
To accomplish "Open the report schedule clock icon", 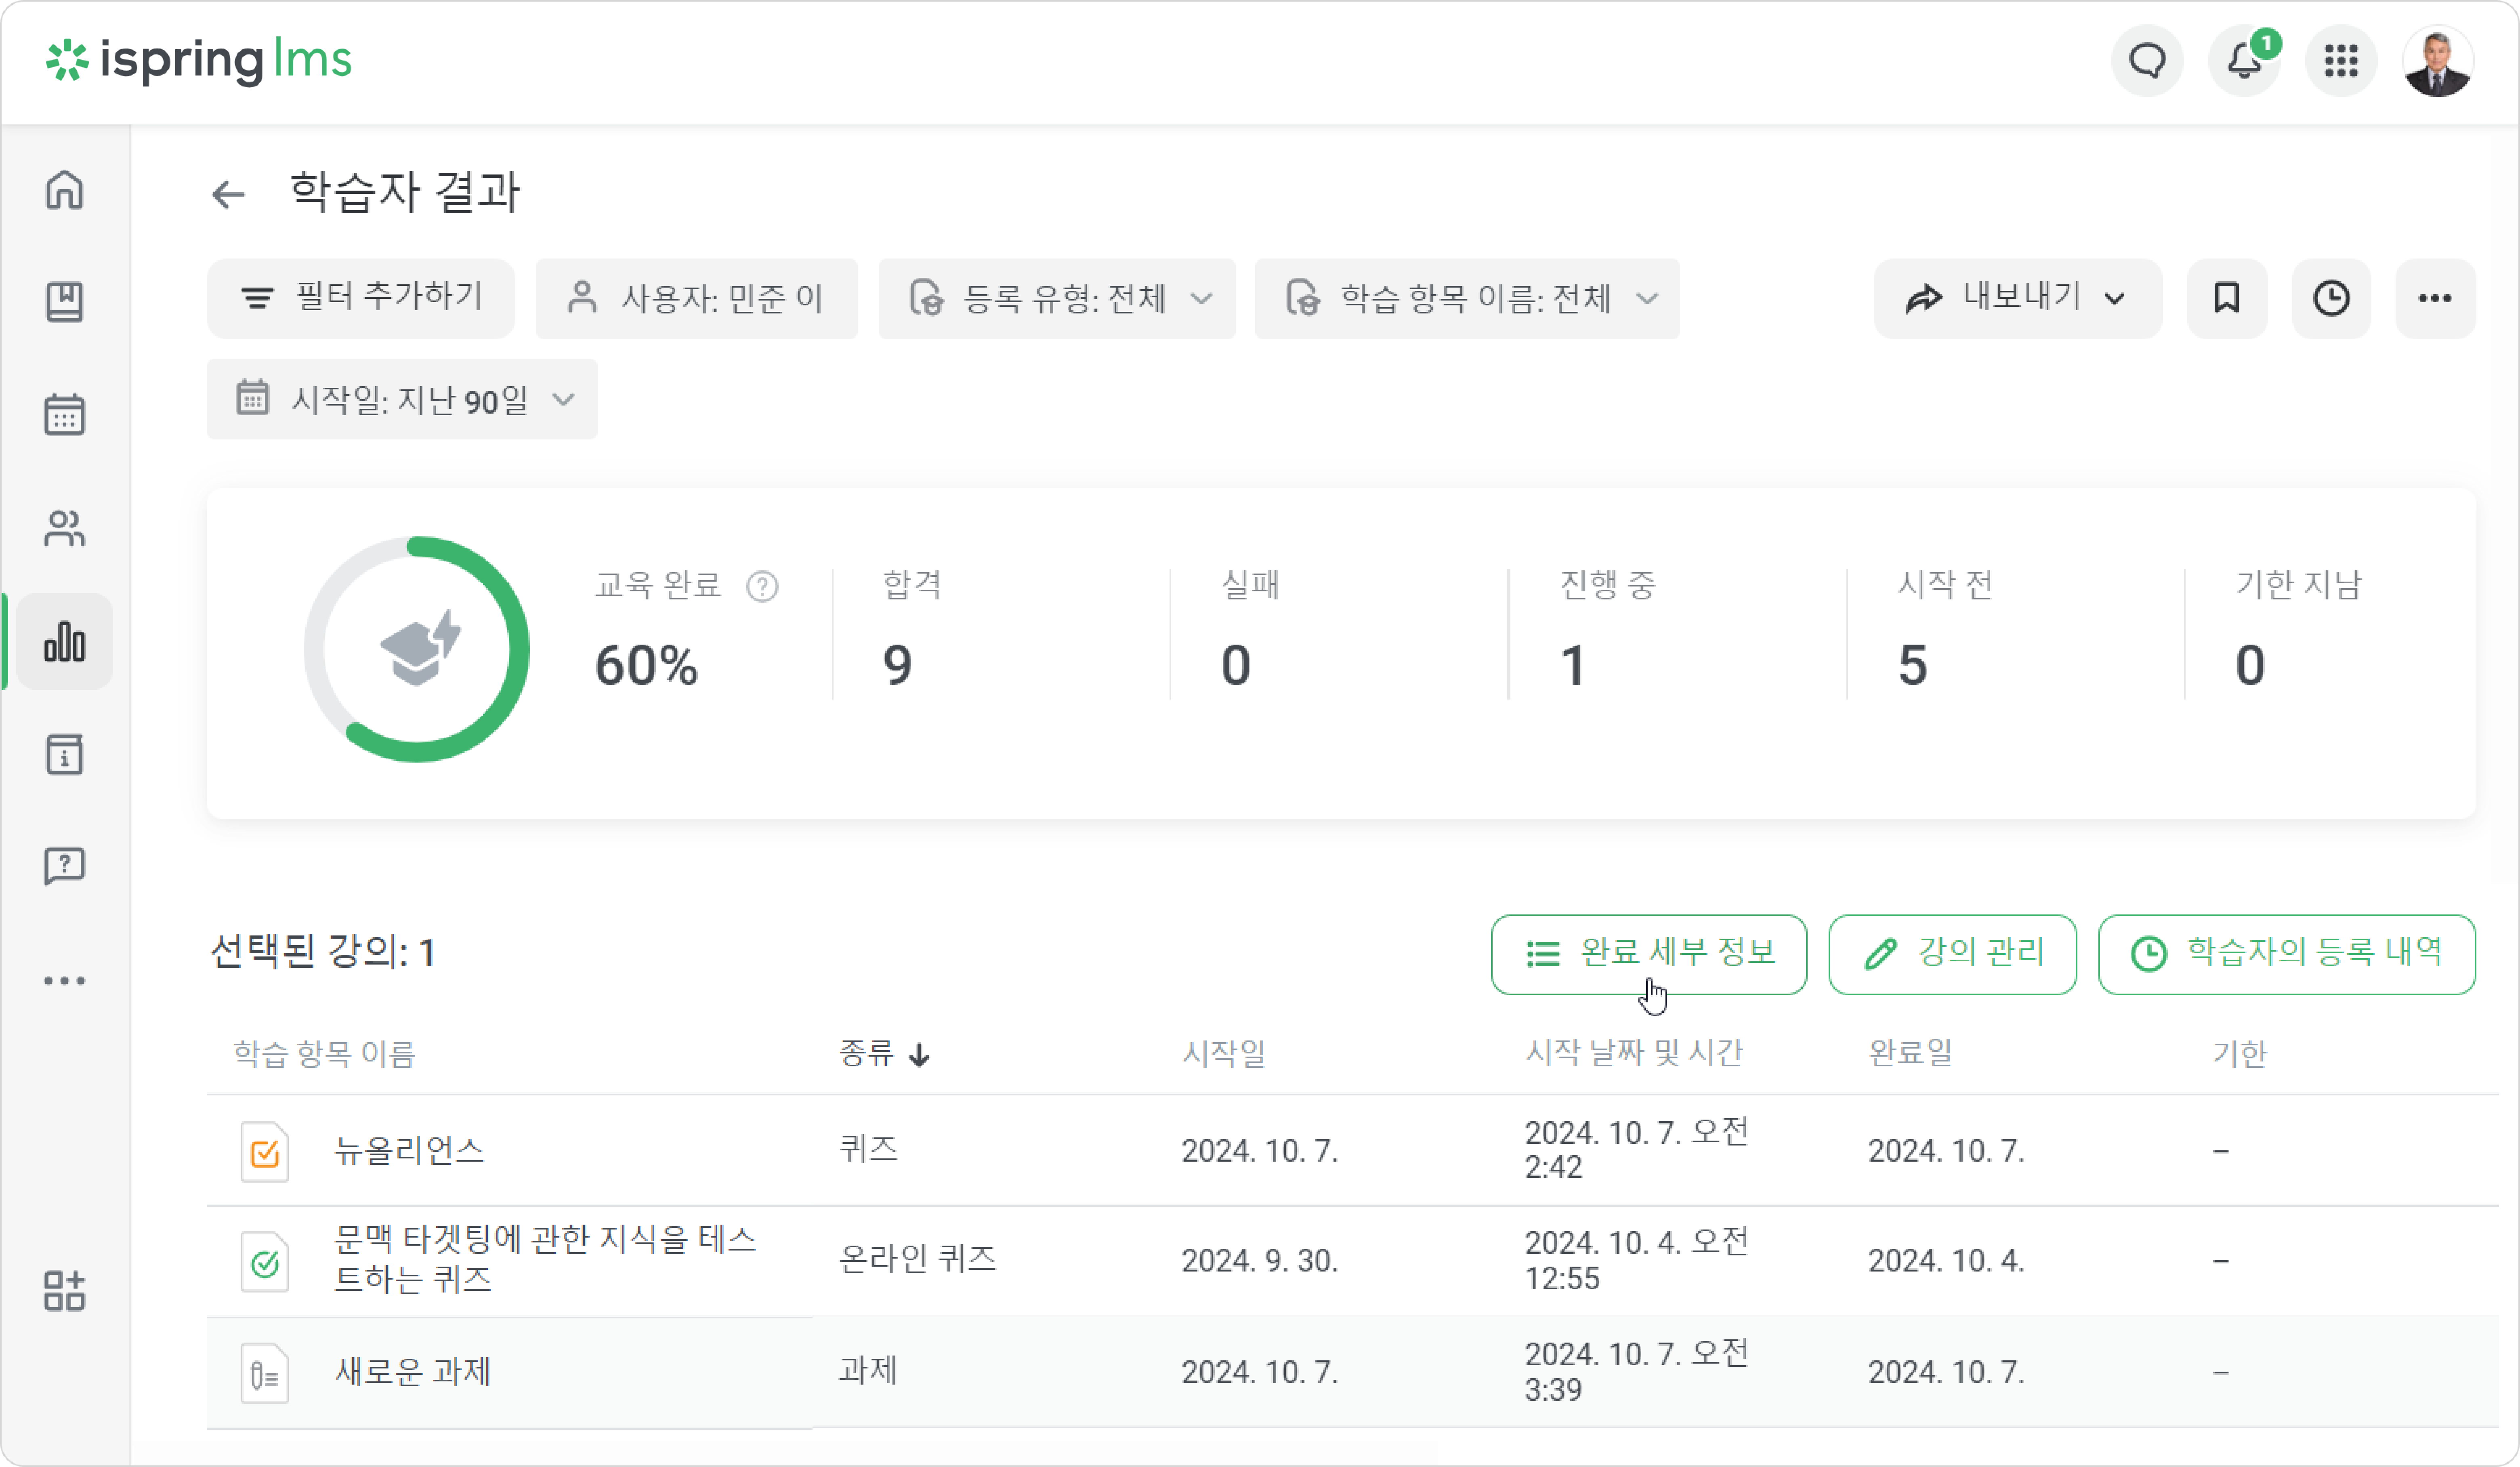I will 2331,298.
